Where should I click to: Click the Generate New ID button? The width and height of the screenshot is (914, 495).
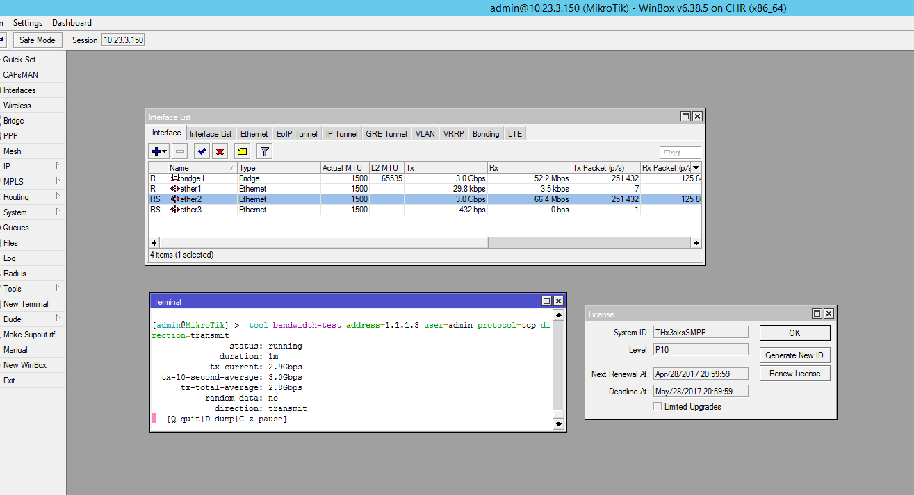pos(794,355)
